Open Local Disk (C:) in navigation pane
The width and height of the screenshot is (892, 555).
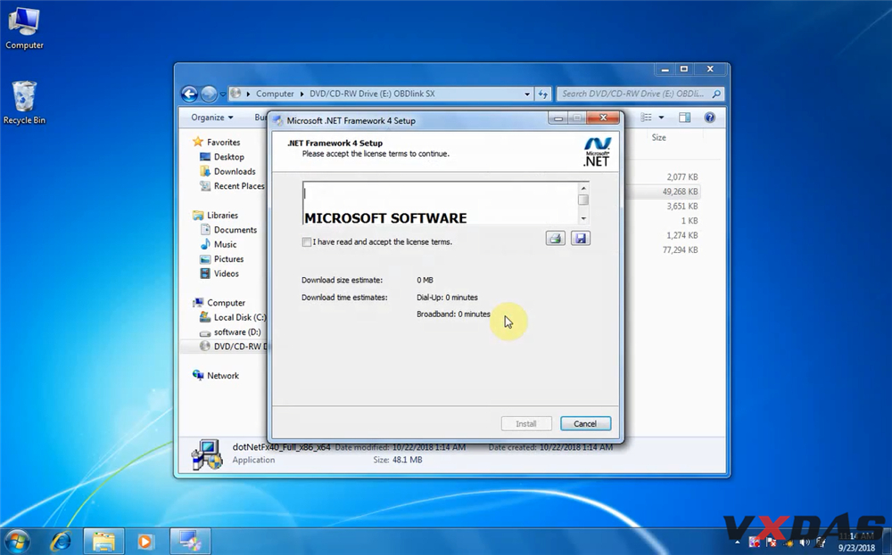pyautogui.click(x=233, y=317)
